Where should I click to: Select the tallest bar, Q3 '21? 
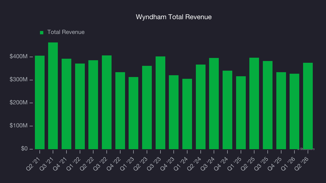[x=53, y=96]
